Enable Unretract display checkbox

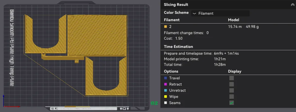[x=231, y=90]
